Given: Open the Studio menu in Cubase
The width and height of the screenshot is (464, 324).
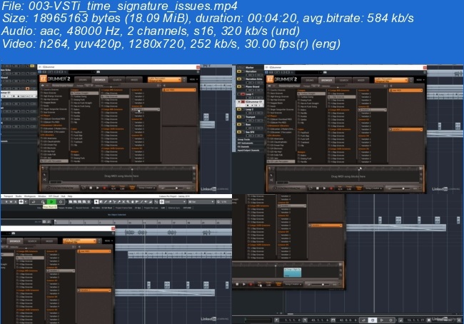Looking at the screenshot, I should [x=19, y=196].
